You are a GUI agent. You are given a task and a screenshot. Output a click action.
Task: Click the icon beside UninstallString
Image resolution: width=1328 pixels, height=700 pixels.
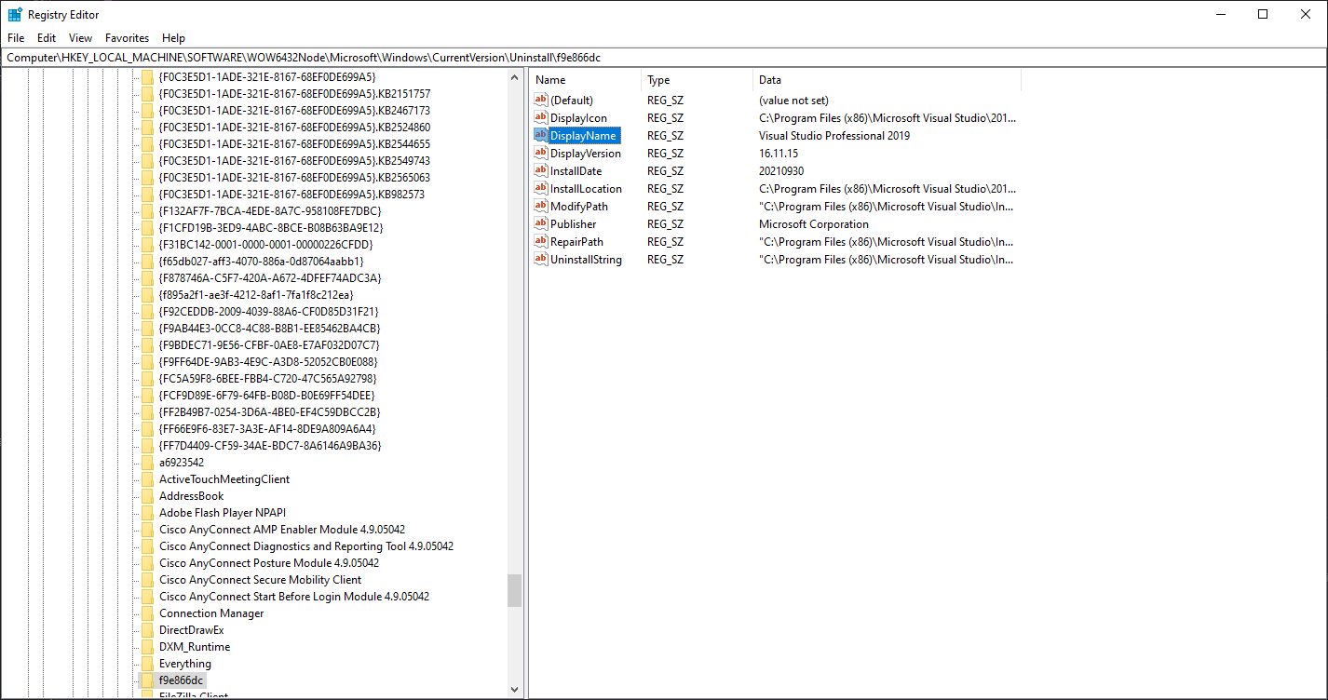tap(541, 259)
